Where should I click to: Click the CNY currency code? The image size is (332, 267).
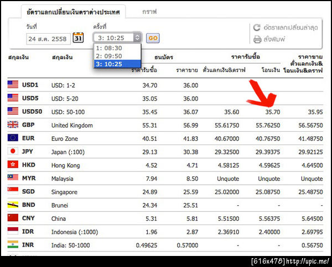tap(28, 218)
